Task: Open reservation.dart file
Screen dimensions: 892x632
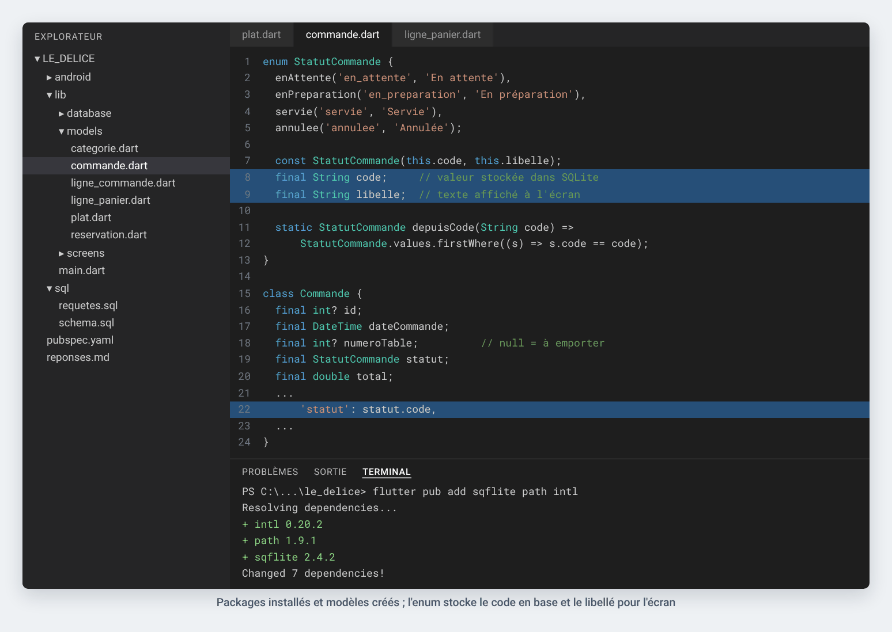Action: pyautogui.click(x=126, y=235)
